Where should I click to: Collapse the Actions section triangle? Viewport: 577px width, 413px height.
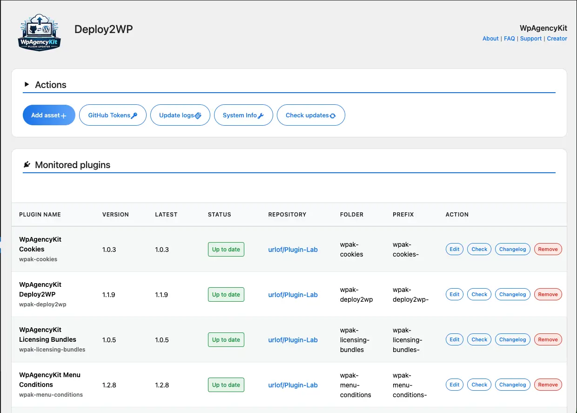tap(27, 84)
